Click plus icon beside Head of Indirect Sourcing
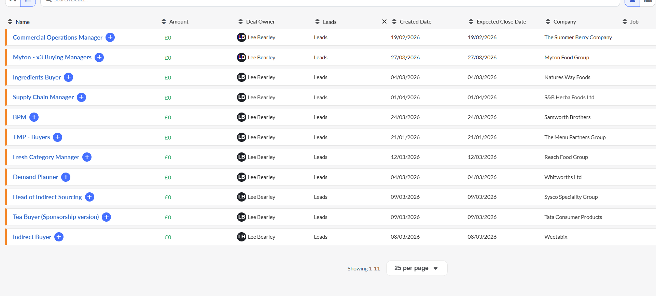 point(89,197)
